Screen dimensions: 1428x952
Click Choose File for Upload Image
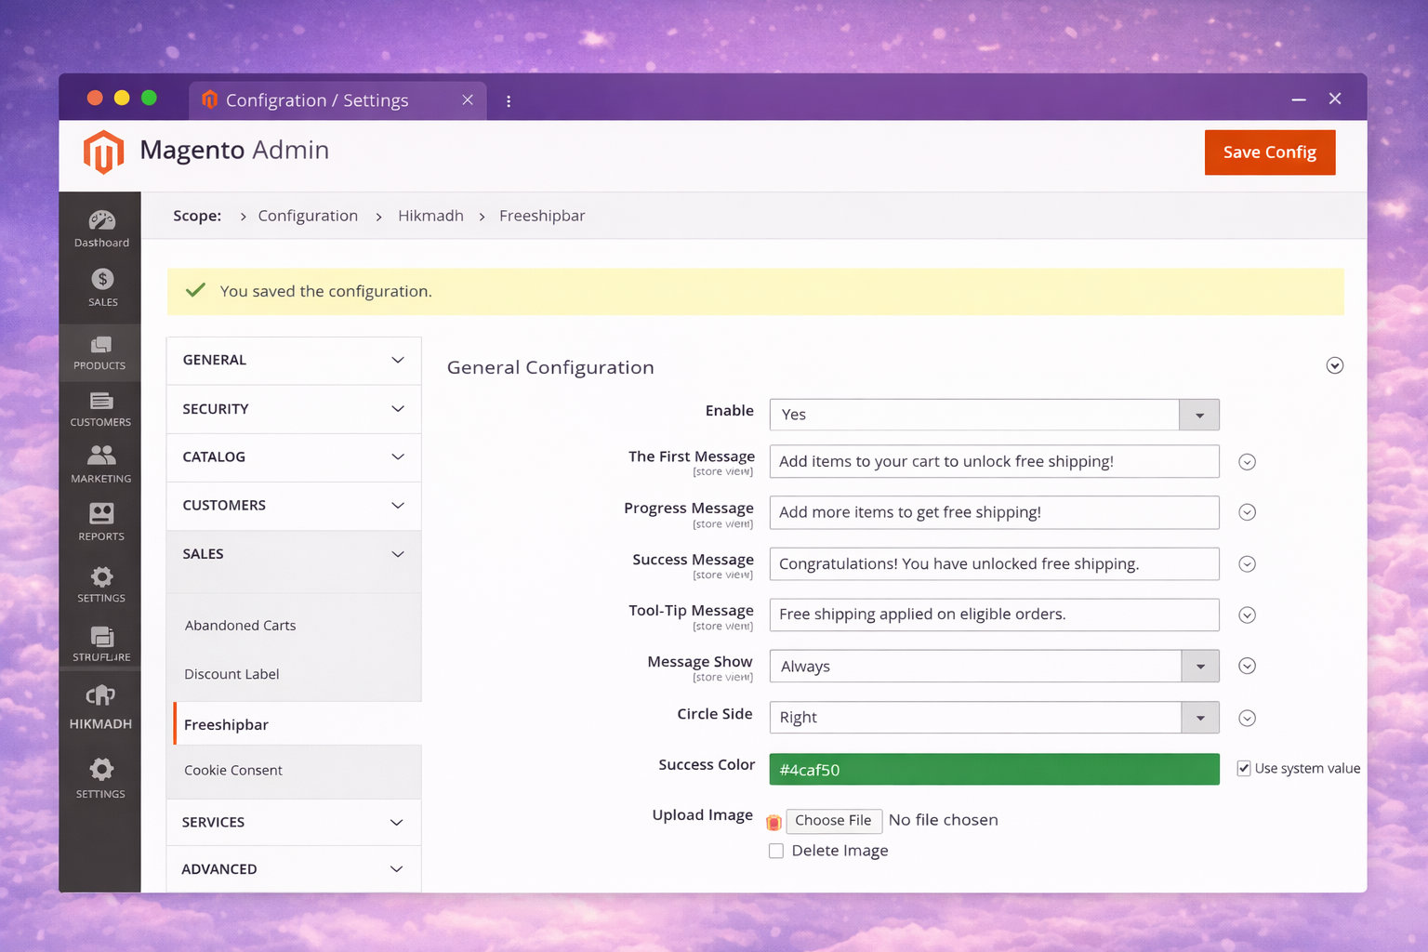click(833, 820)
